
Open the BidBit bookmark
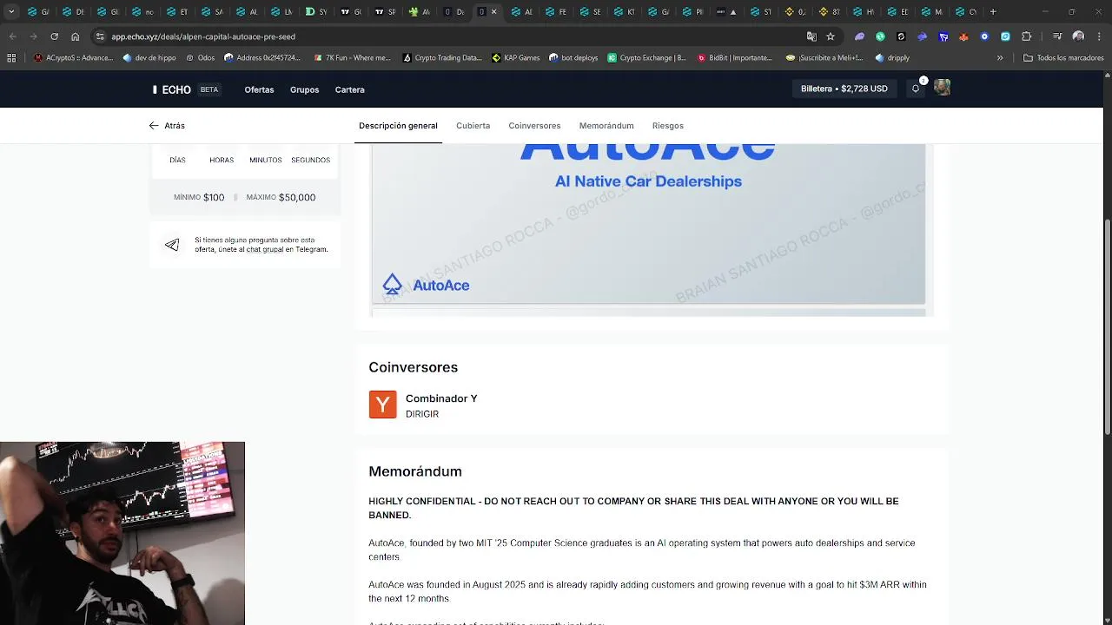click(x=734, y=58)
